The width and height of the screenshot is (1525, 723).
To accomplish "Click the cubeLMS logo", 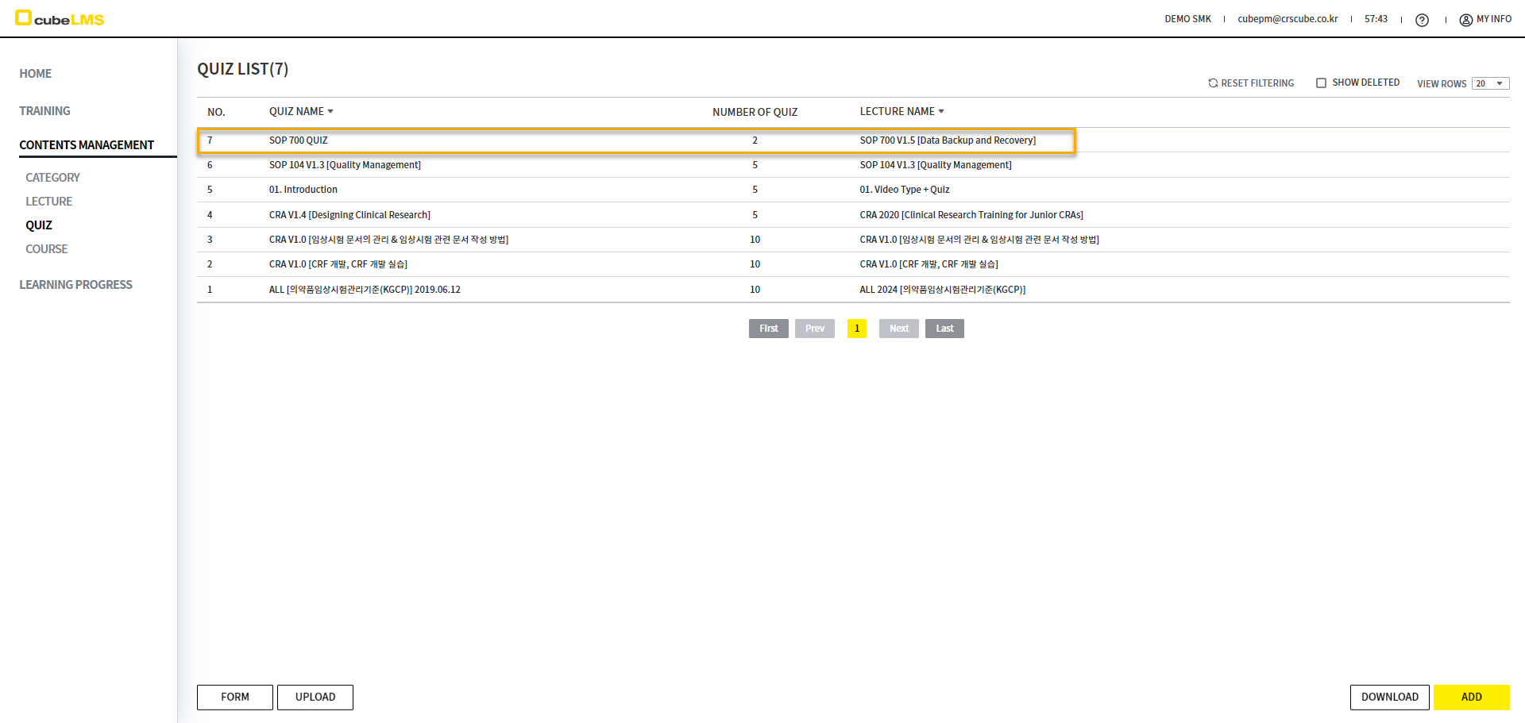I will (60, 18).
